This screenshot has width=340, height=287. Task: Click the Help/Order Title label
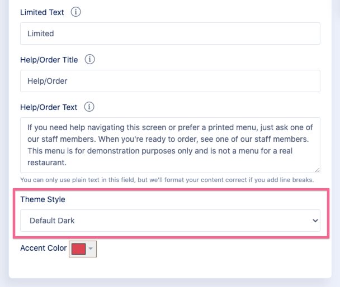click(49, 59)
